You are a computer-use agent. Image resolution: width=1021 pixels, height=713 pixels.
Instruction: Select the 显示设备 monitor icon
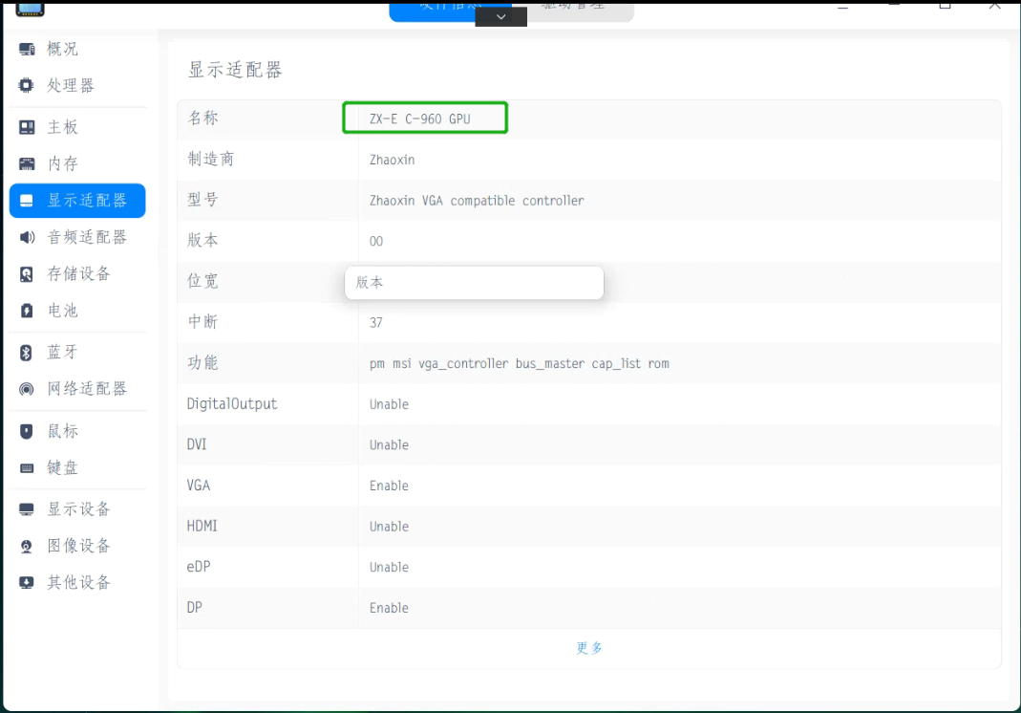27,509
